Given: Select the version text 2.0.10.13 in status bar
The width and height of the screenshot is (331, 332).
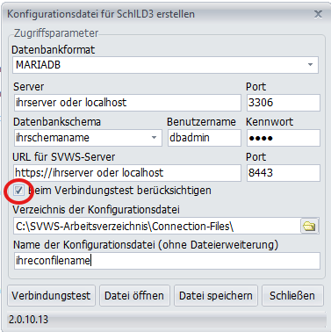Looking at the screenshot, I should point(28,320).
